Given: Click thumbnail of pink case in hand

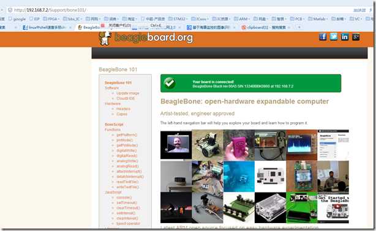Looking at the screenshot, I should [x=239, y=145].
